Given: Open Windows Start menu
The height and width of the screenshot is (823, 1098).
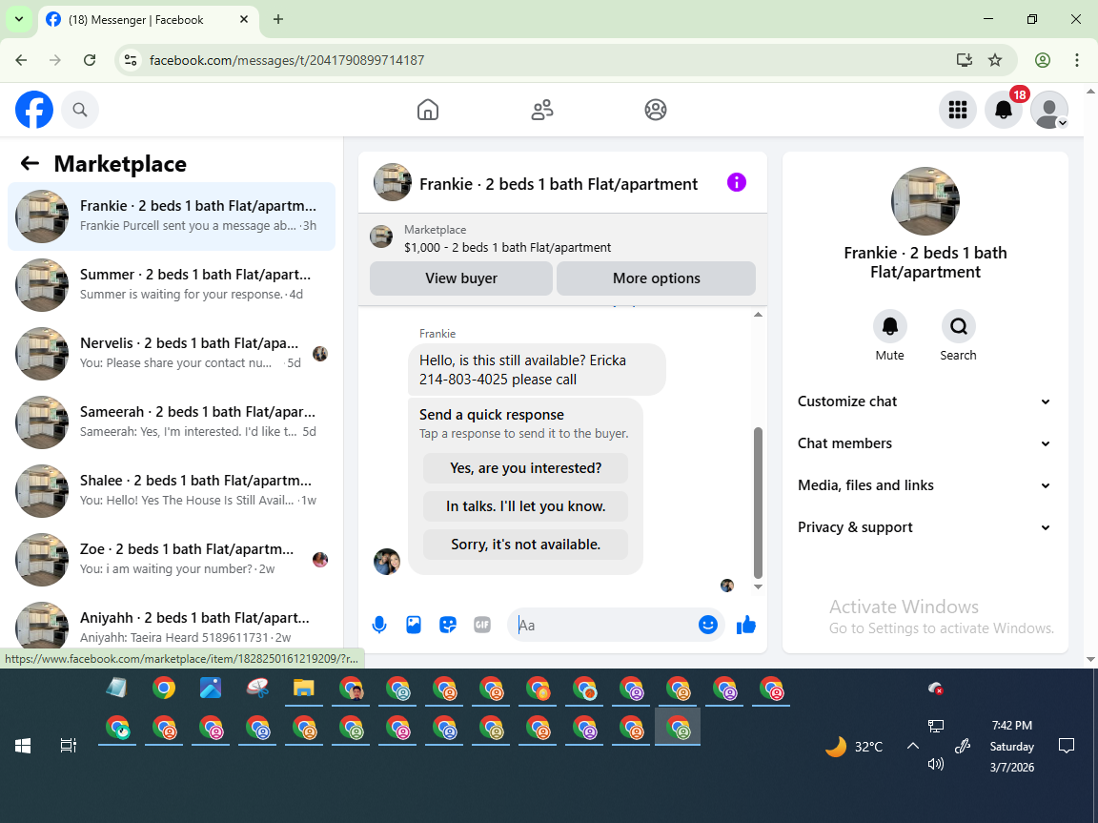Looking at the screenshot, I should [23, 746].
